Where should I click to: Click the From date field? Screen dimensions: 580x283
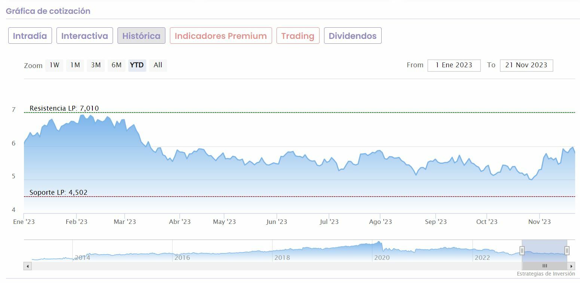point(454,65)
